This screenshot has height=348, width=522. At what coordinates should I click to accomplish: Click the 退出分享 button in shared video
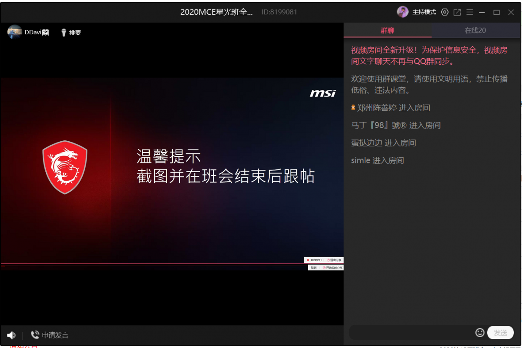[x=334, y=260]
